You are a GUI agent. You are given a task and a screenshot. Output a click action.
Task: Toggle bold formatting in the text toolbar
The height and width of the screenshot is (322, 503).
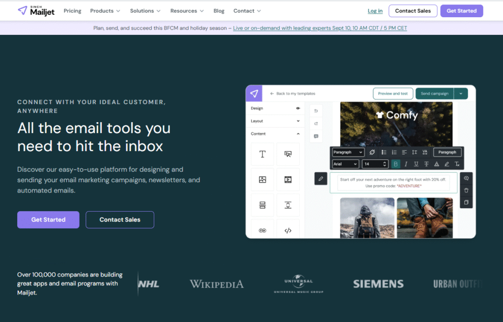point(395,164)
